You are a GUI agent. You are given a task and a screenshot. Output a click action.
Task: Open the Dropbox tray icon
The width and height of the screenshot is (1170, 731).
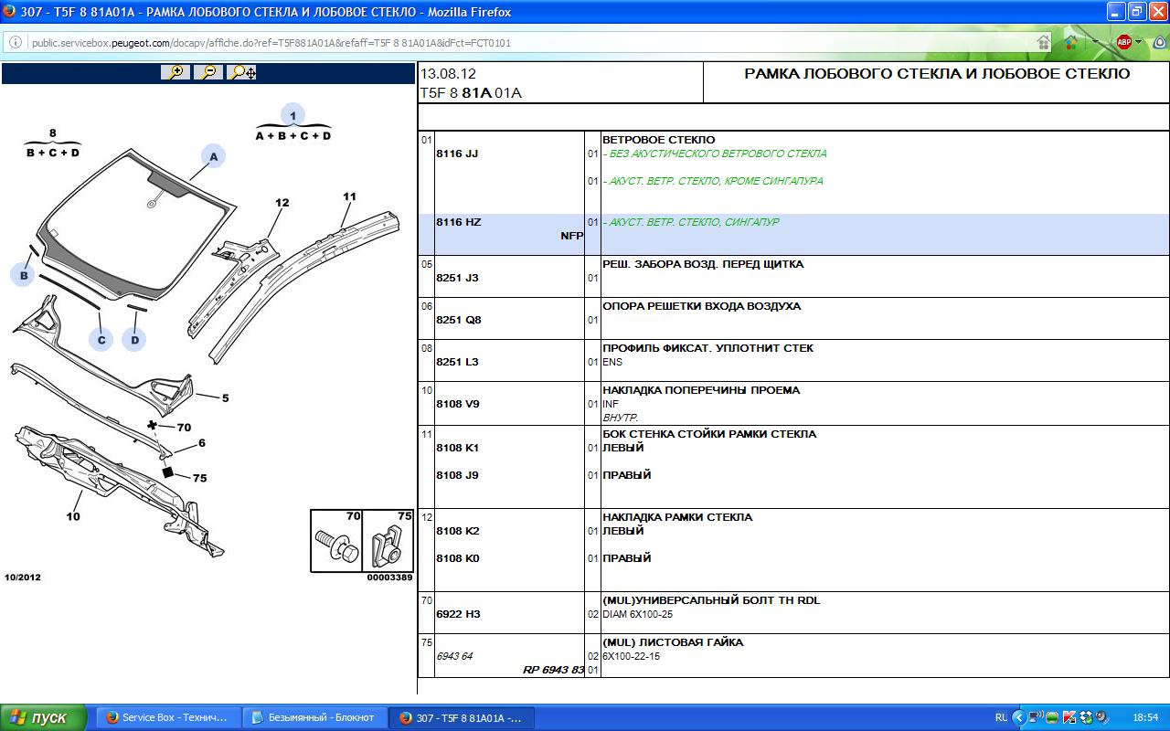1087,717
